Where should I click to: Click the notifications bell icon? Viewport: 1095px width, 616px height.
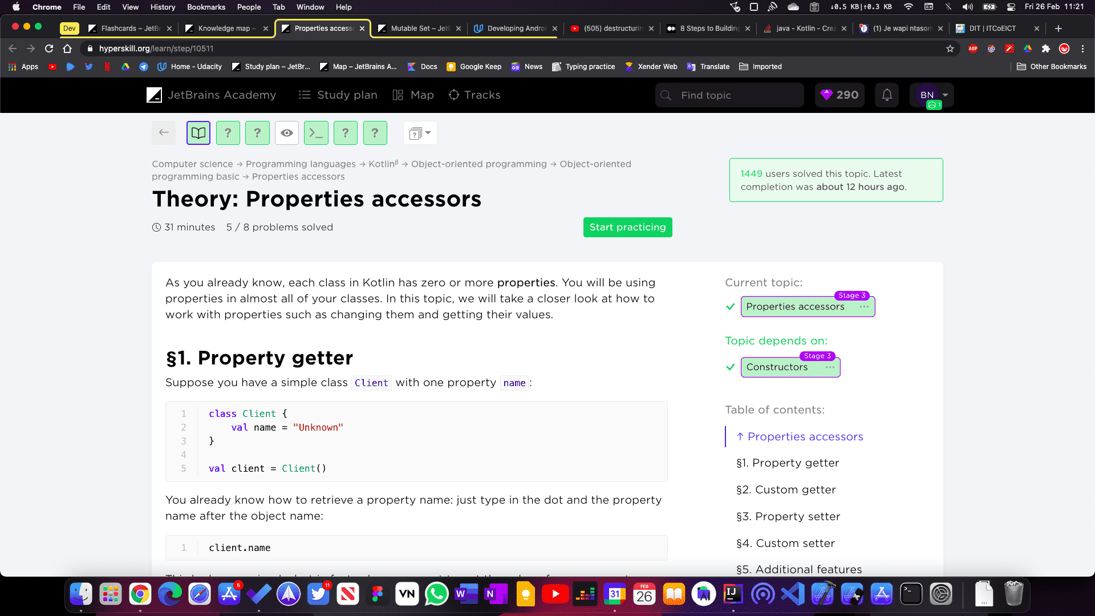tap(887, 95)
